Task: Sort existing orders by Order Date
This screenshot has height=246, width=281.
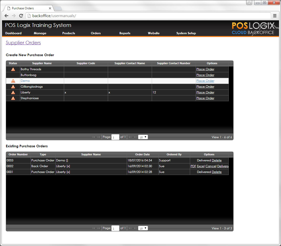Action: 142,154
